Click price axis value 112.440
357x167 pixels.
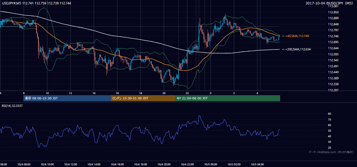[334, 72]
